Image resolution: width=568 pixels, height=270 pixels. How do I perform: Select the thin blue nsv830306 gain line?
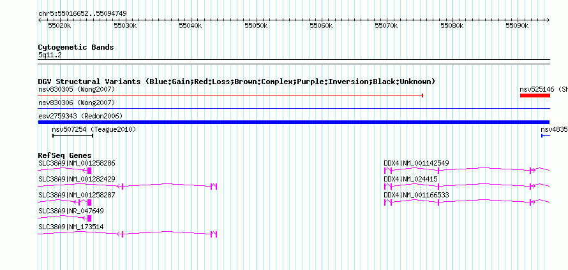[x=294, y=108]
